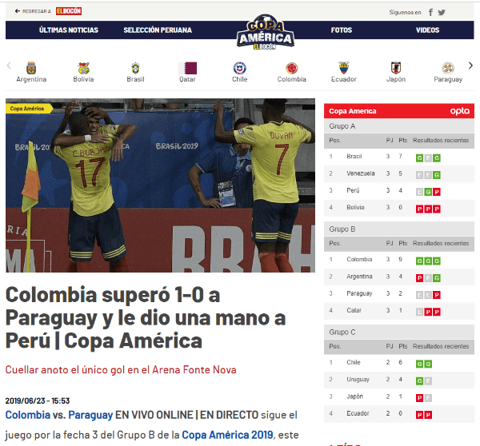Click the Colombia celebration article photo

[x=160, y=185]
